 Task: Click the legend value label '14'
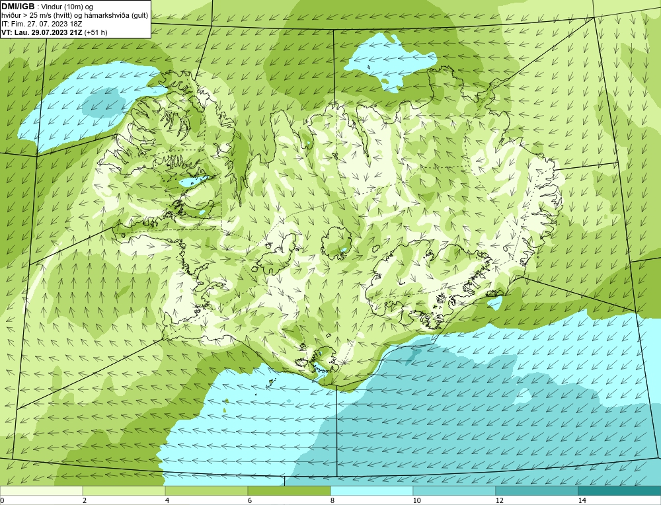point(582,500)
